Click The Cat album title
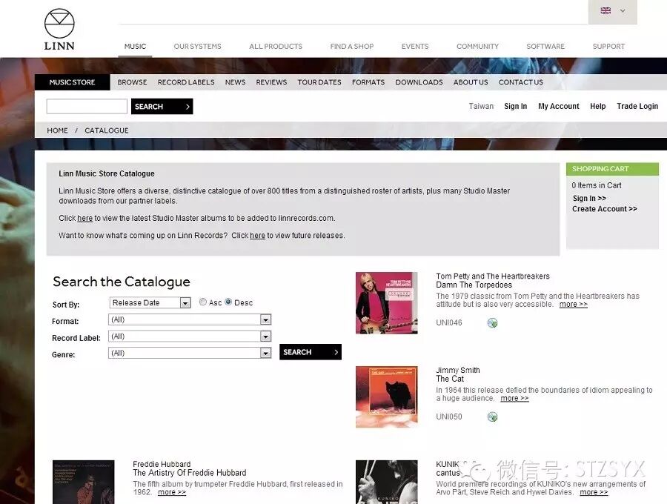Viewport: 667px width, 504px height. (x=450, y=379)
